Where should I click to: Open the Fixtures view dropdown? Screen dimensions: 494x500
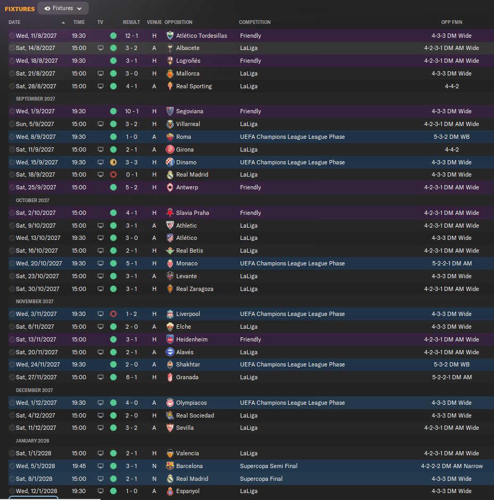63,9
